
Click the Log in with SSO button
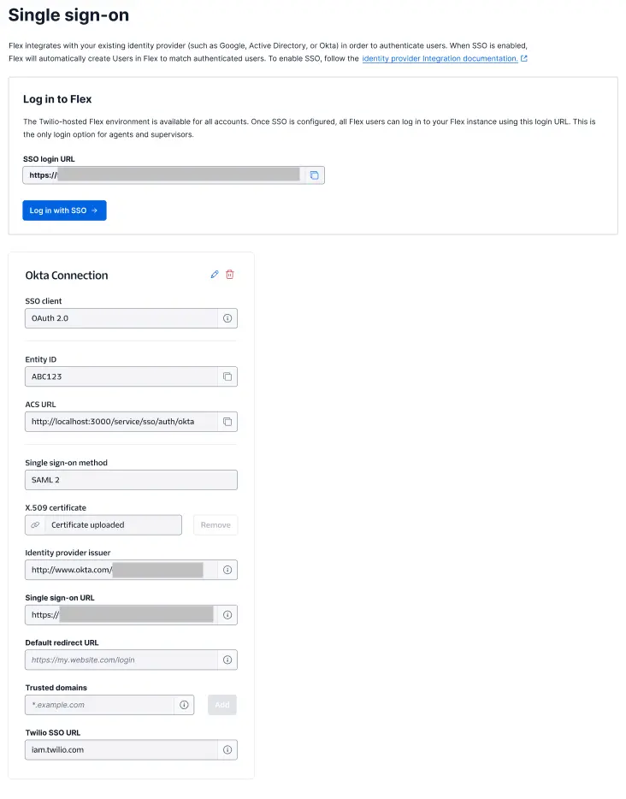[x=64, y=210]
